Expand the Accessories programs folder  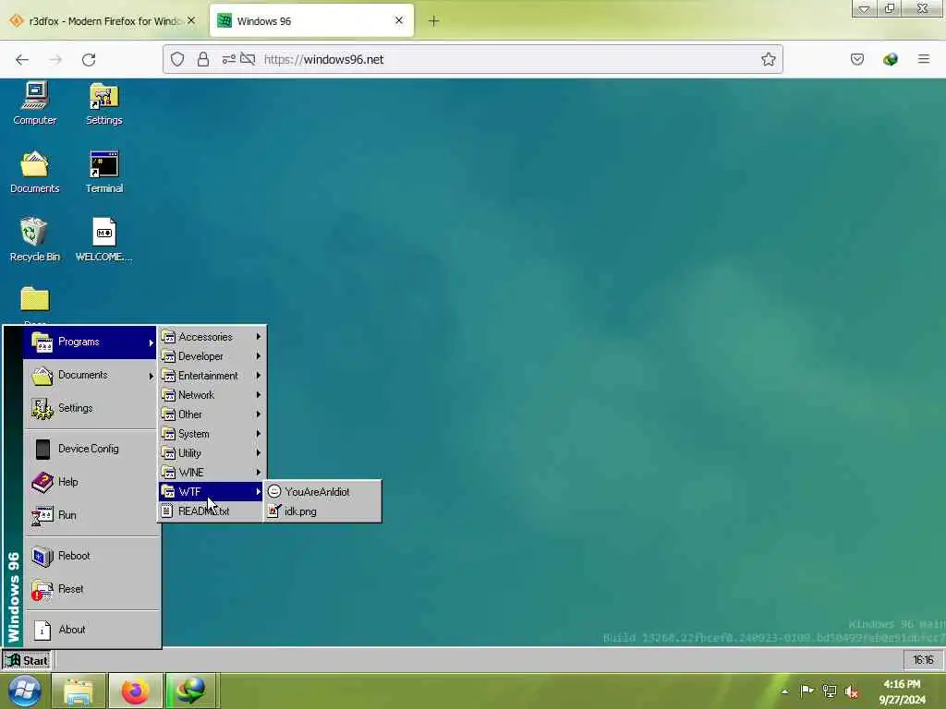(x=212, y=337)
